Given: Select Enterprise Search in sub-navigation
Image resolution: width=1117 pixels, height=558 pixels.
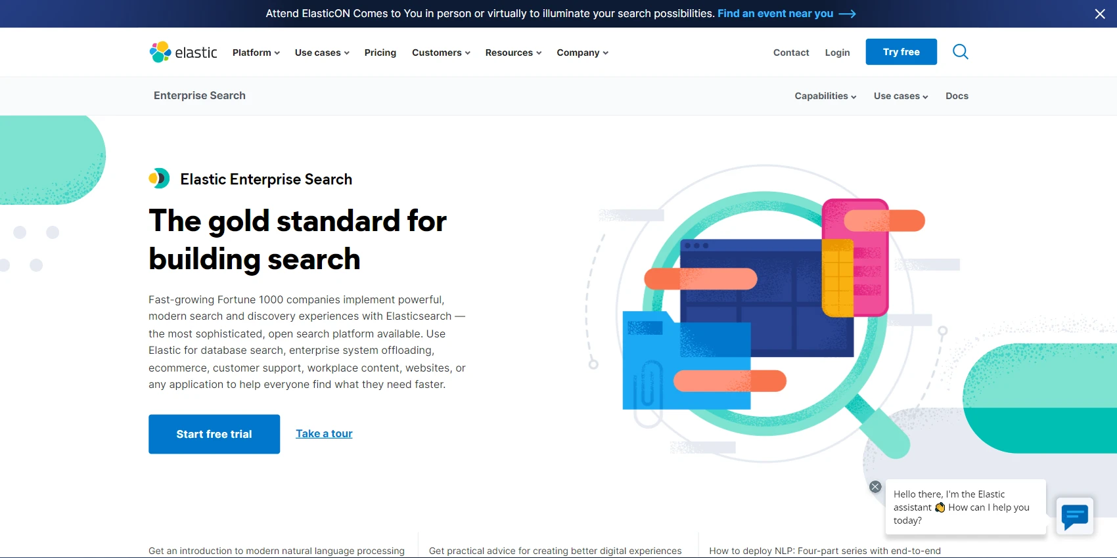Looking at the screenshot, I should [200, 95].
